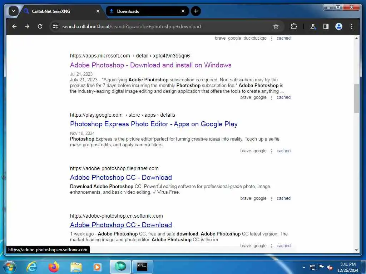Click duckduckgo engine link at top
The width and height of the screenshot is (366, 274).
pyautogui.click(x=255, y=38)
